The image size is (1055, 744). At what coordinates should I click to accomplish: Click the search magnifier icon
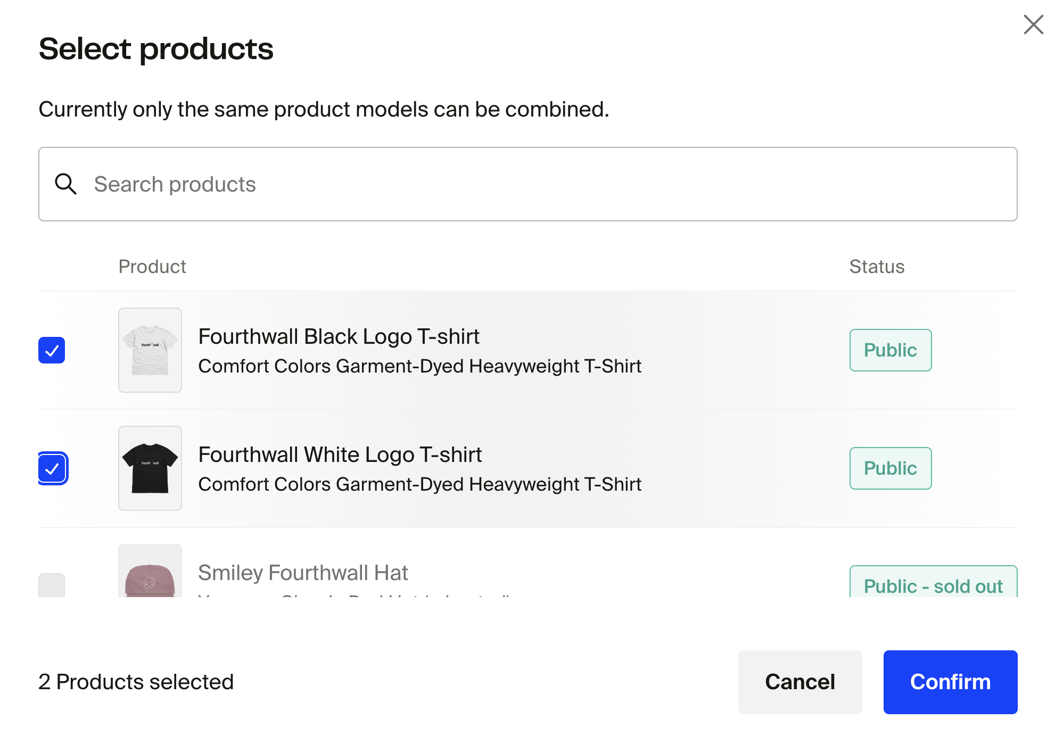coord(66,184)
